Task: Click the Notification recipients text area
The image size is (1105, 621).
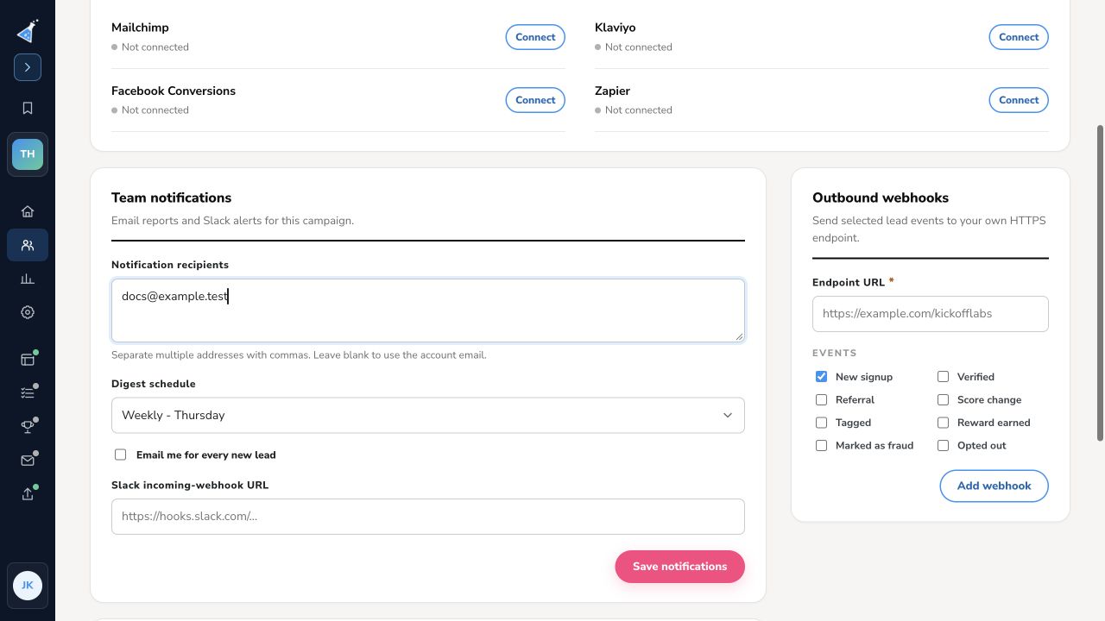Action: 428,310
